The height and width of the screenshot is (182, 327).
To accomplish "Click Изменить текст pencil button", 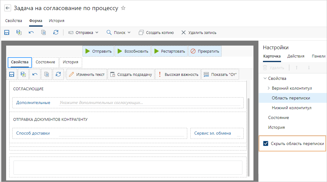I will [x=87, y=74].
